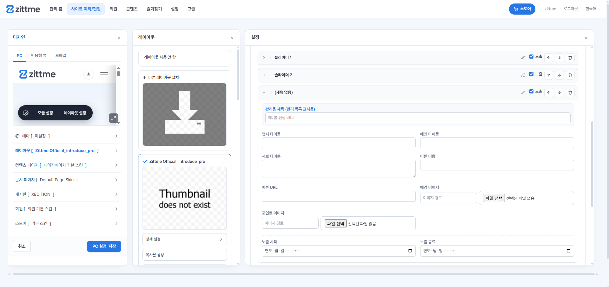Image resolution: width=609 pixels, height=287 pixels.
Task: Uncheck 노출 checkbox for 슬라이더 2
Action: pyautogui.click(x=531, y=74)
